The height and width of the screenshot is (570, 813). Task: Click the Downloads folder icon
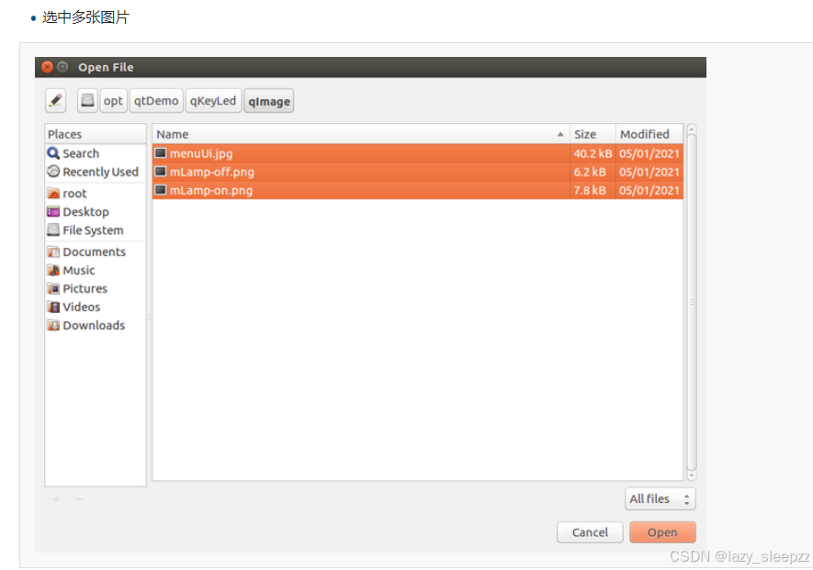coord(53,326)
